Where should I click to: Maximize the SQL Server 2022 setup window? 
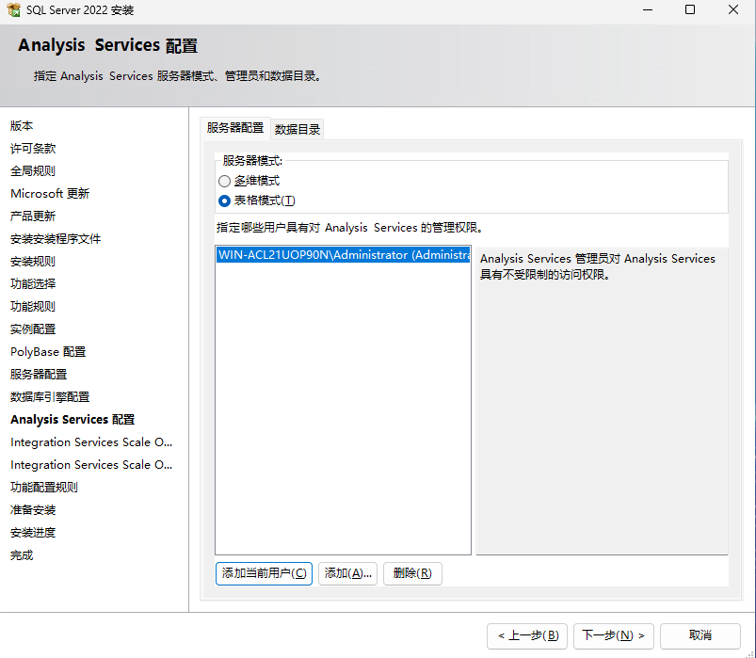(690, 9)
